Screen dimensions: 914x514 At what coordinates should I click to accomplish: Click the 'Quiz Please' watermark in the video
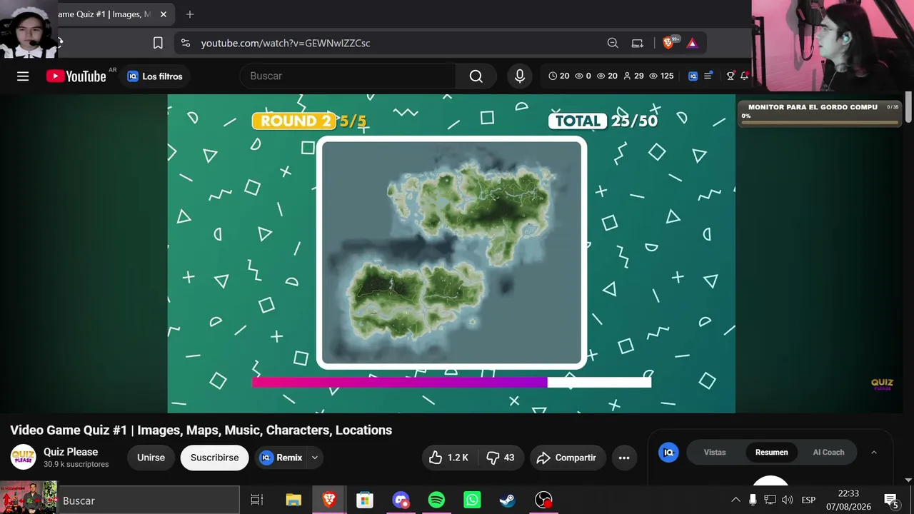coord(882,384)
